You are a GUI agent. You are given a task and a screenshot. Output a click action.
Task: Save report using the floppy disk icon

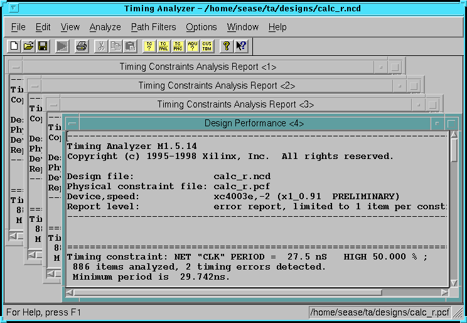(x=43, y=46)
